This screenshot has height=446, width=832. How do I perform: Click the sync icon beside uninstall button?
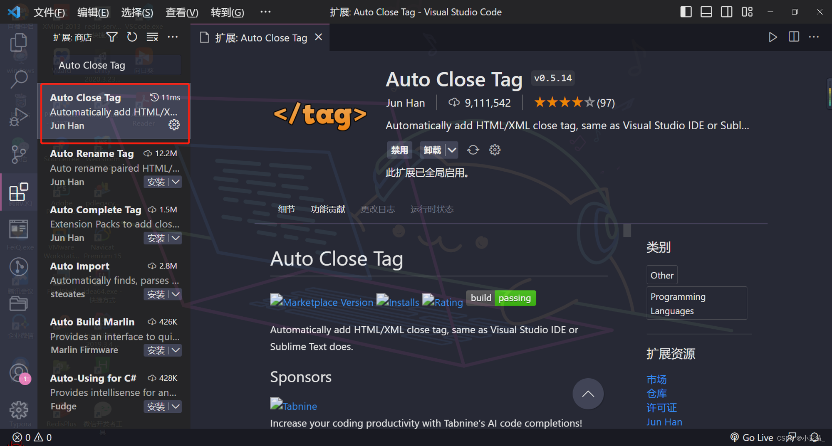tap(473, 150)
